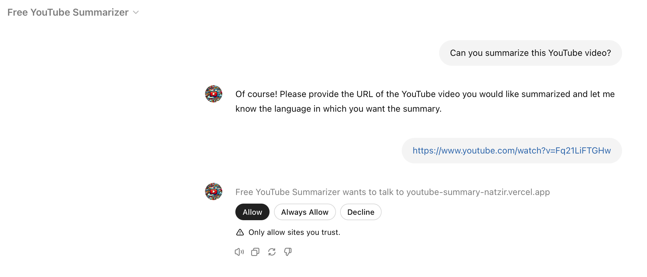Click the summarizer avatar beside the first reply
Screen dimensions: 647x277
214,94
